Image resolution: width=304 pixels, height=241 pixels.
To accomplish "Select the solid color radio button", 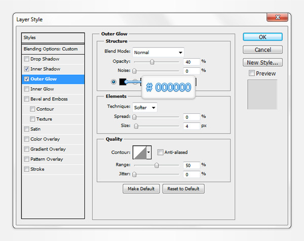I will (x=113, y=82).
